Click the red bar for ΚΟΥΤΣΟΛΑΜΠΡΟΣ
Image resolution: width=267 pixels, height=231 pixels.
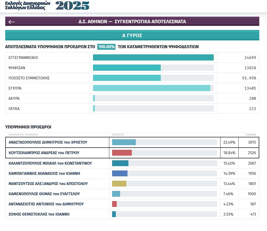click(x=122, y=153)
